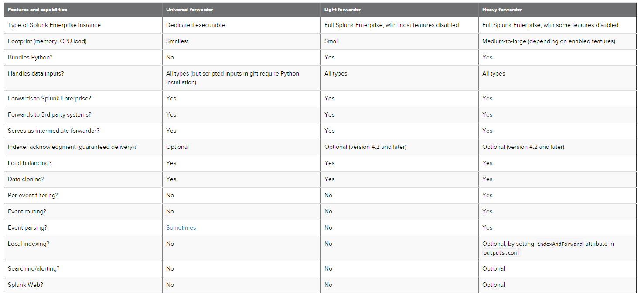Click Light forwarder's "Yes" for intermediate forwarder
The height and width of the screenshot is (296, 641).
tap(330, 131)
